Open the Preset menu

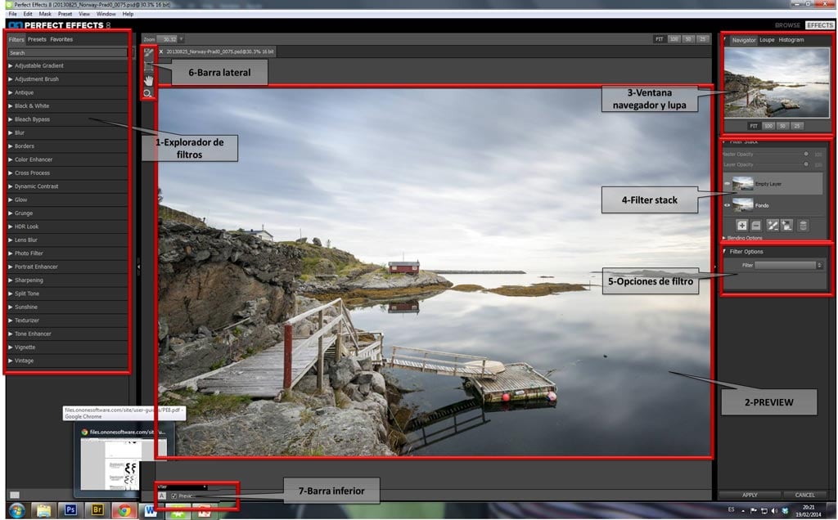pos(65,14)
